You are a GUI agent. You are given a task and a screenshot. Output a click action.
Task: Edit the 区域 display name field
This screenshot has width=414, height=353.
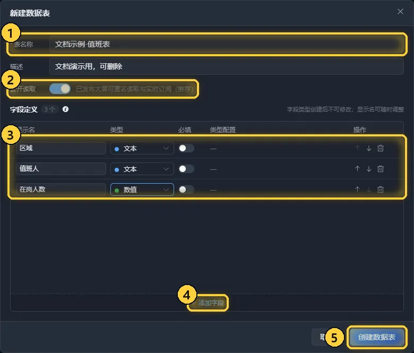61,148
